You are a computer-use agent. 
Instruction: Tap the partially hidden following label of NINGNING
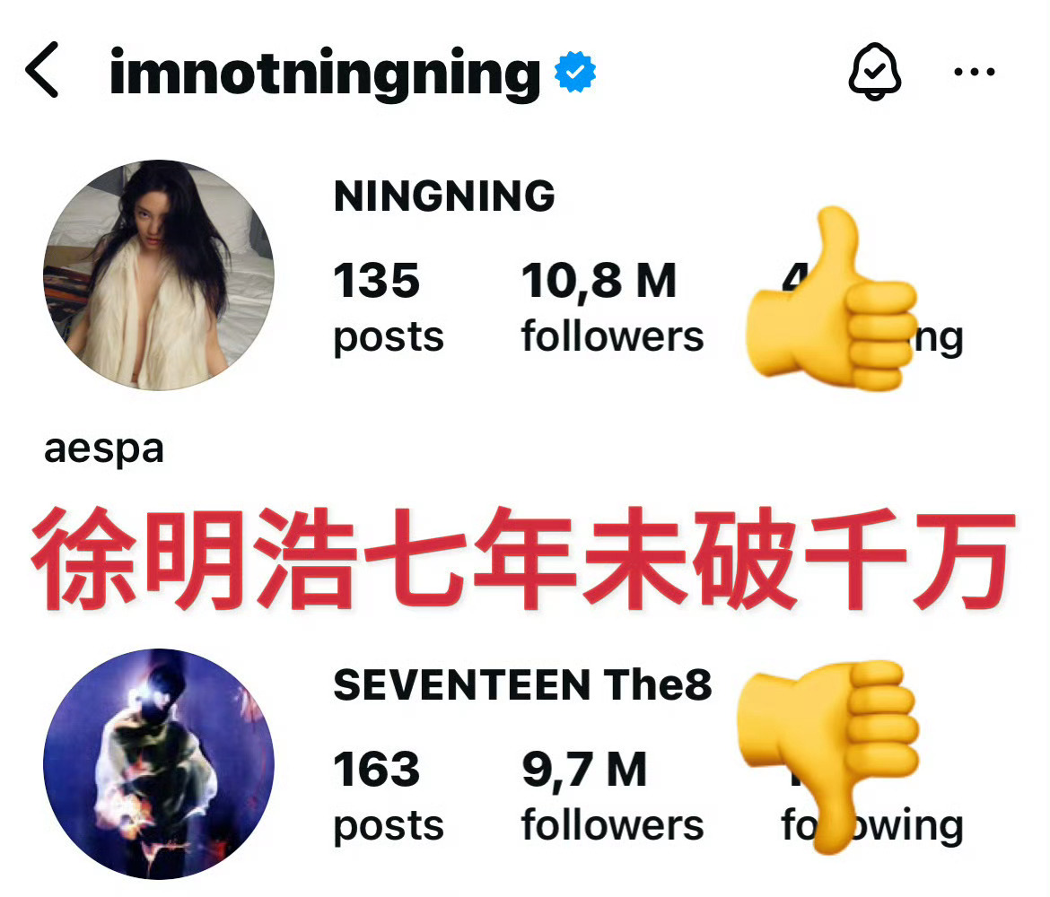(x=938, y=339)
